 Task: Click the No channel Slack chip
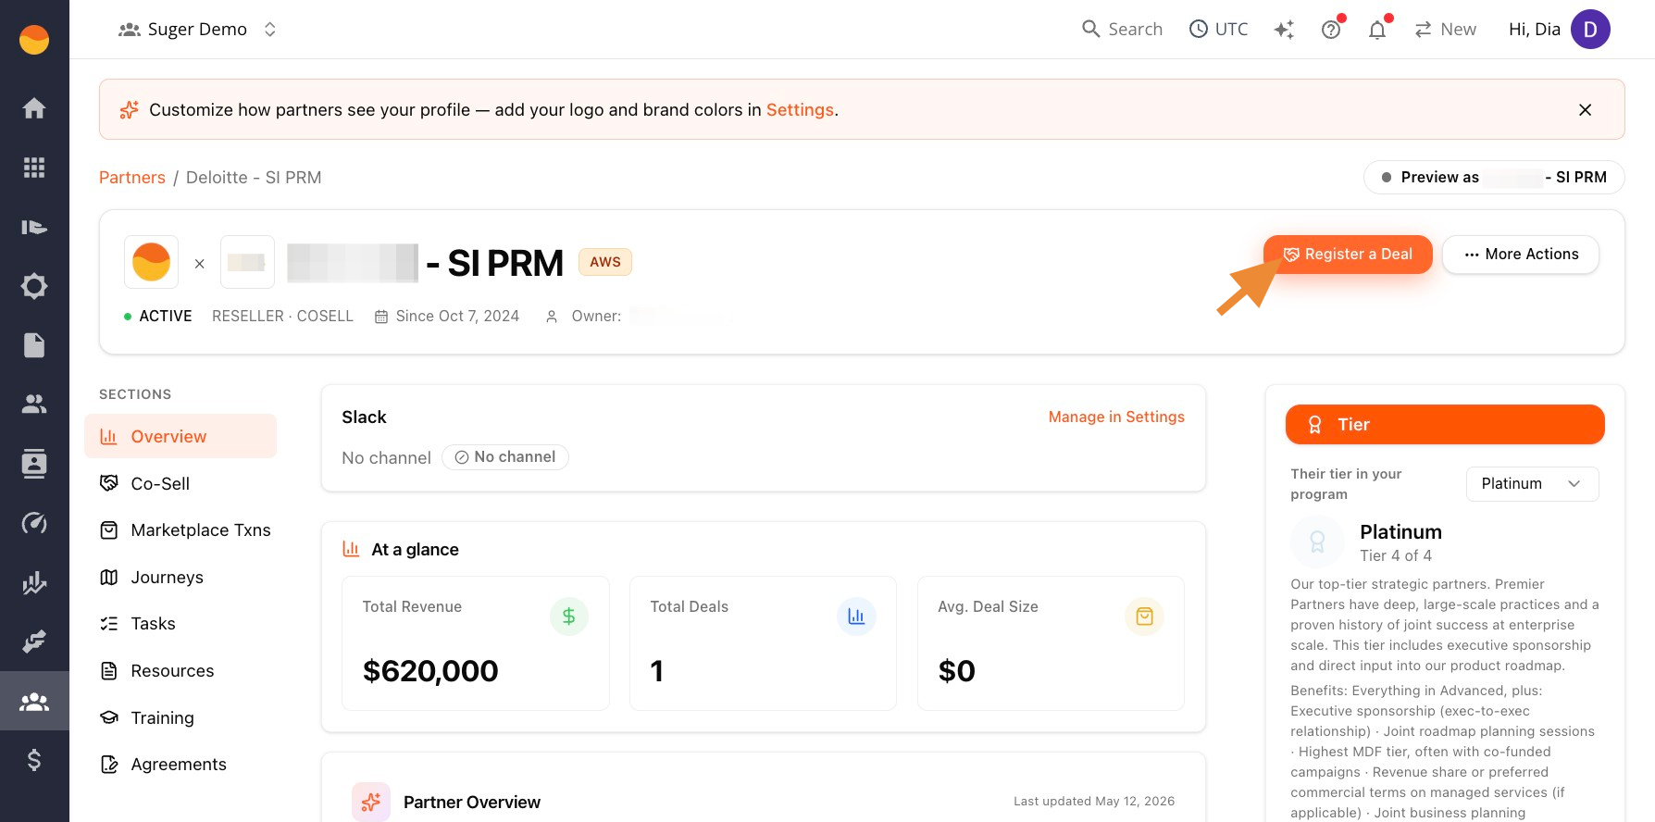click(505, 457)
